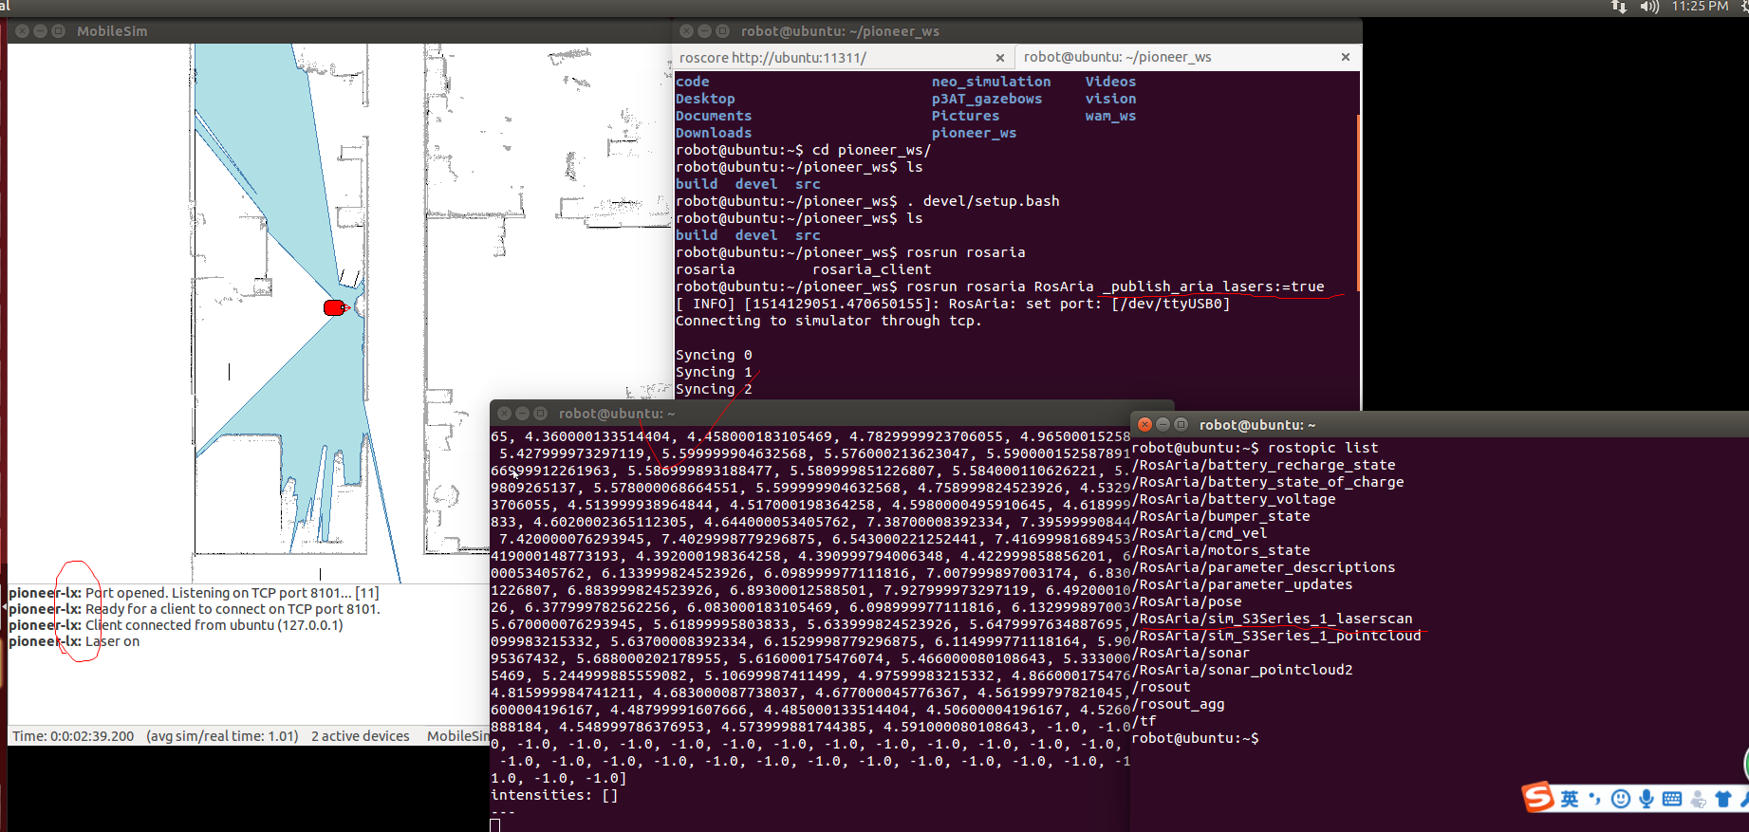The height and width of the screenshot is (832, 1749).
Task: Open the soft keyboard from Sogou toolbar
Action: pyautogui.click(x=1672, y=799)
